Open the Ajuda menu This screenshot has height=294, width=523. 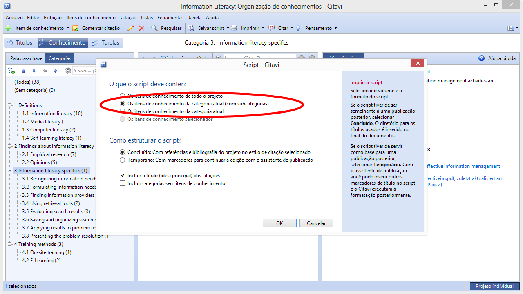(212, 18)
